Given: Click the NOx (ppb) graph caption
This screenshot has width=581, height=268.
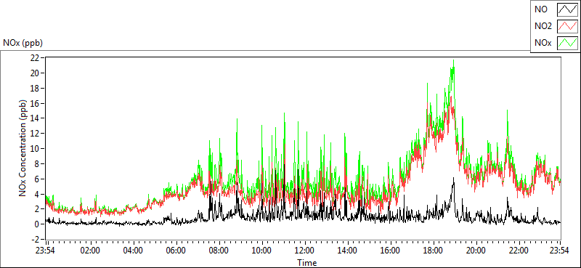Looking at the screenshot, I should point(23,43).
